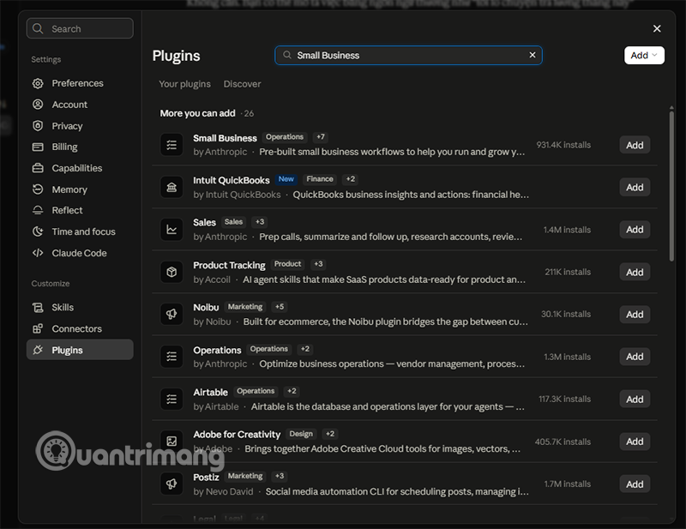The height and width of the screenshot is (529, 686).
Task: Add the Airtable plugin
Action: (635, 399)
